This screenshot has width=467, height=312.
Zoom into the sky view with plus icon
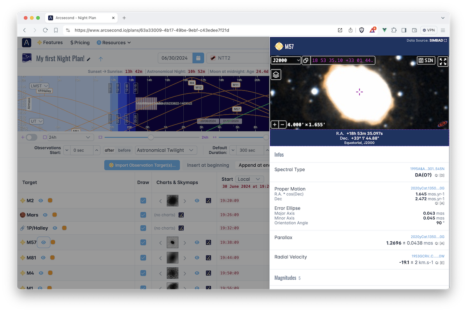(274, 124)
